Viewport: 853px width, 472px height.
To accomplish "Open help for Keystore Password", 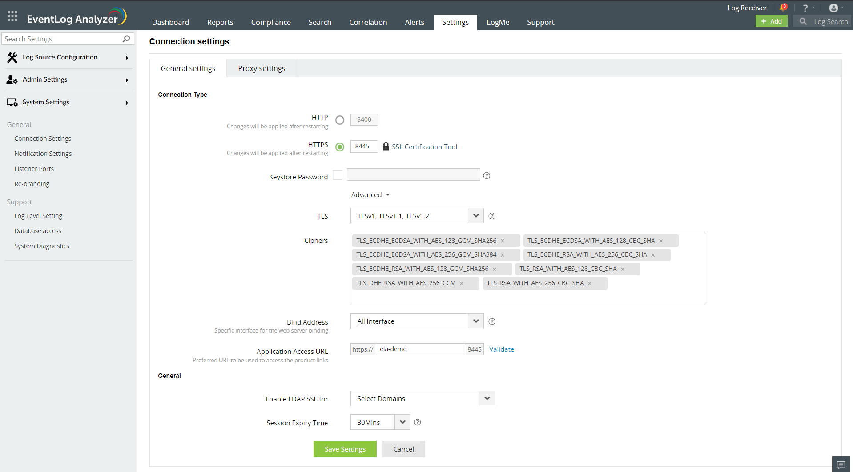I will pyautogui.click(x=487, y=175).
